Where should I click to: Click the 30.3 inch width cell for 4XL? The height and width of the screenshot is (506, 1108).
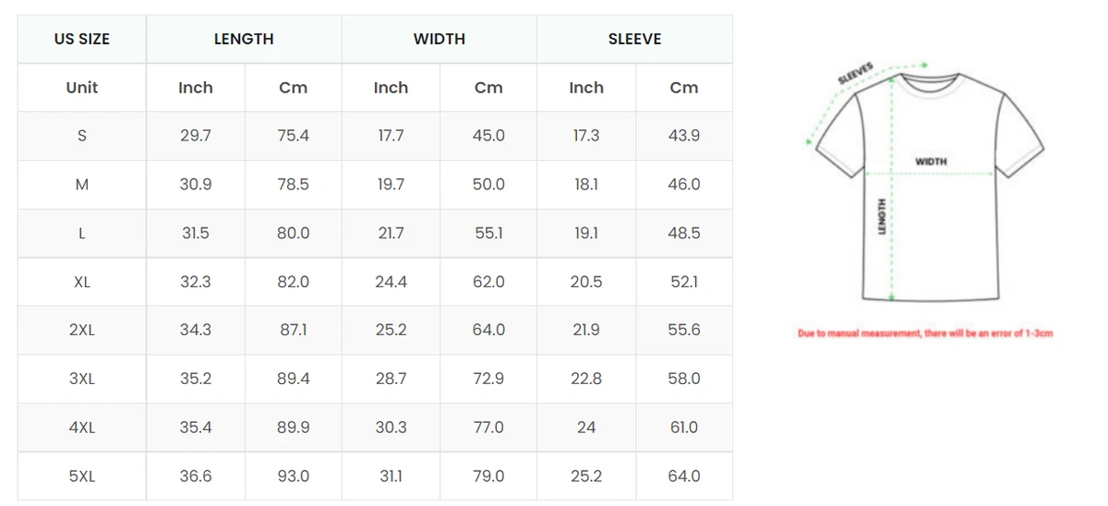[x=391, y=428]
